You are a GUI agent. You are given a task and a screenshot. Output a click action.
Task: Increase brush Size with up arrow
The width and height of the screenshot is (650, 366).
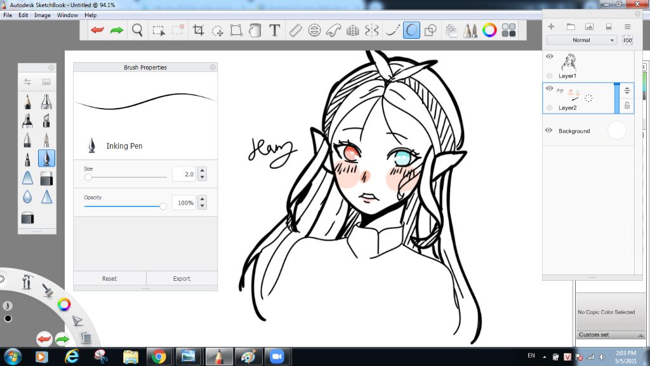202,170
